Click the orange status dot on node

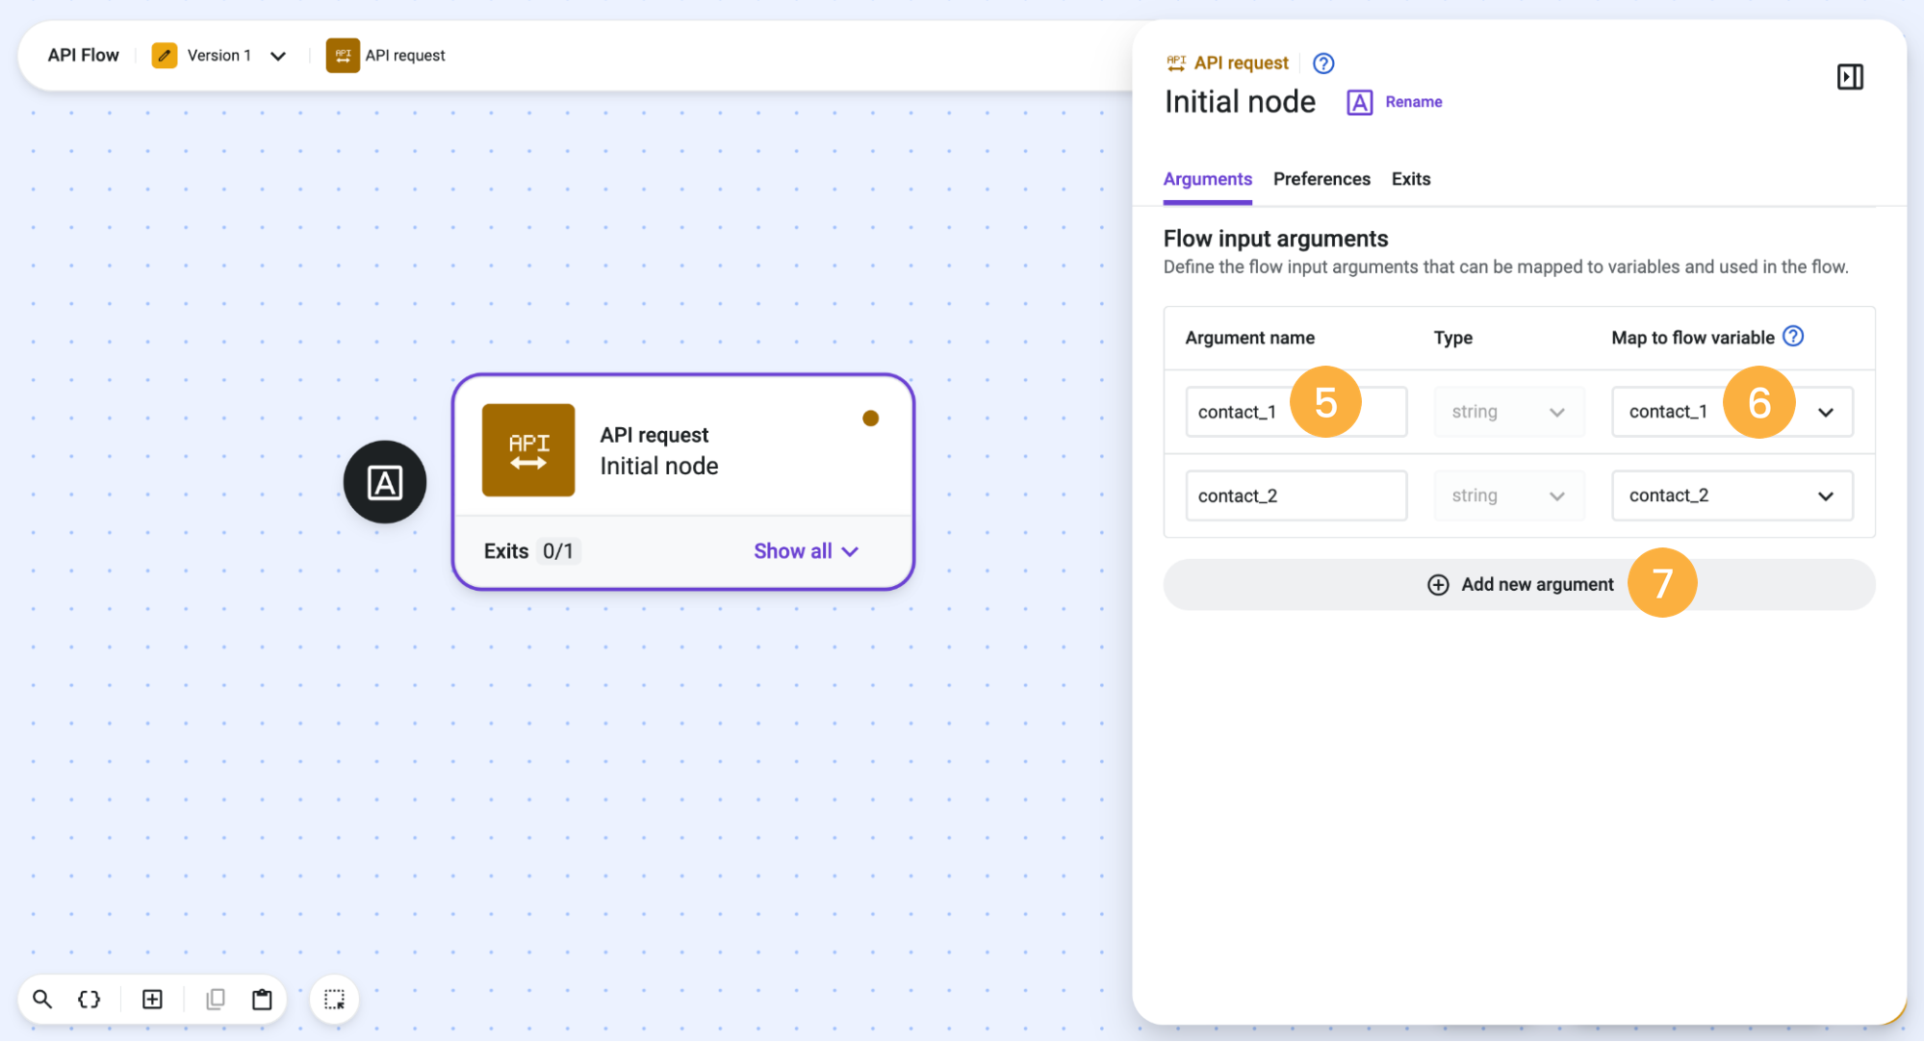click(870, 418)
